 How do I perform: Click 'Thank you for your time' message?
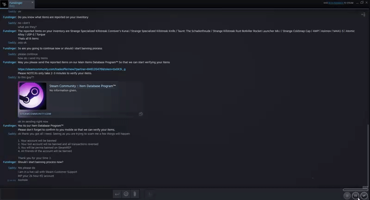34,158
